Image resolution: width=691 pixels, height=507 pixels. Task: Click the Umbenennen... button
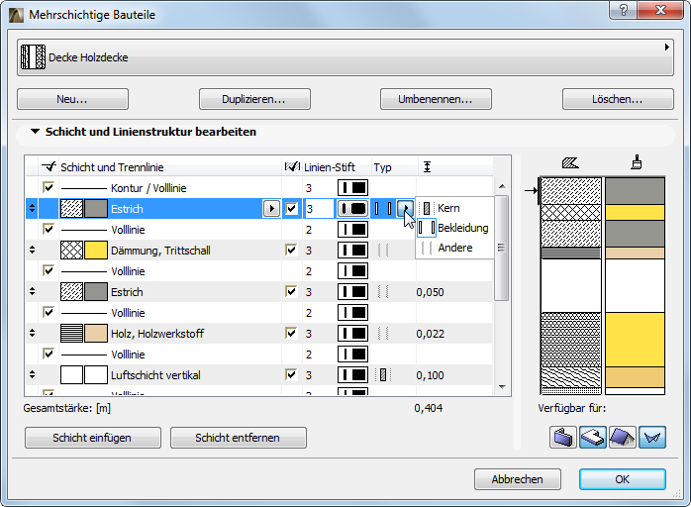tap(436, 99)
